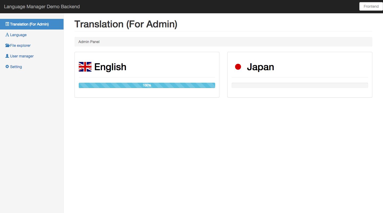Click the Language letter icon

[7, 35]
